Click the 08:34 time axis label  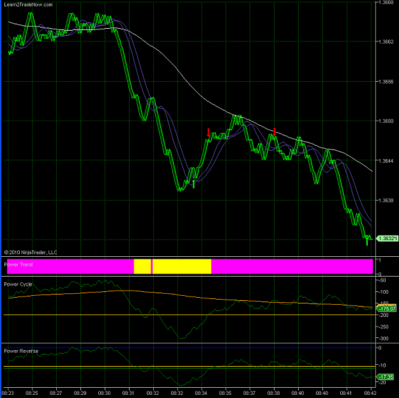coord(201,393)
